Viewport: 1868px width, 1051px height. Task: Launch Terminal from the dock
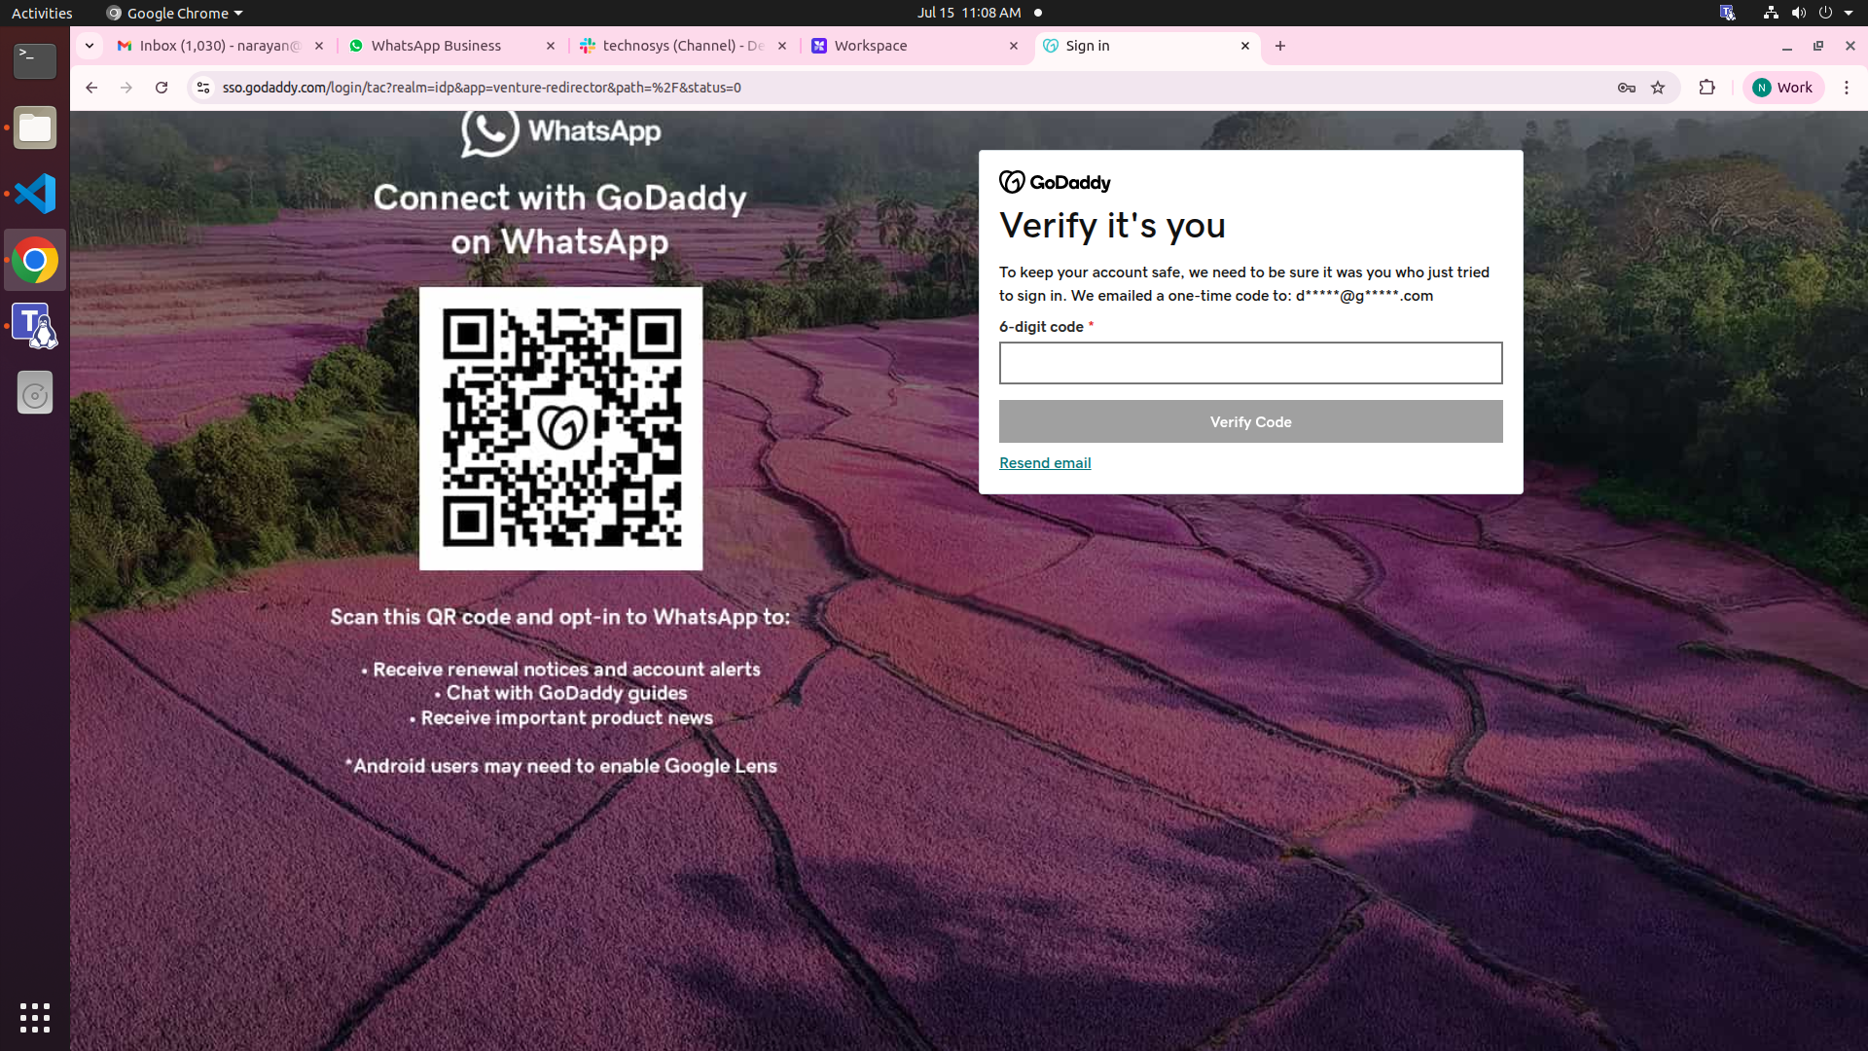[35, 60]
